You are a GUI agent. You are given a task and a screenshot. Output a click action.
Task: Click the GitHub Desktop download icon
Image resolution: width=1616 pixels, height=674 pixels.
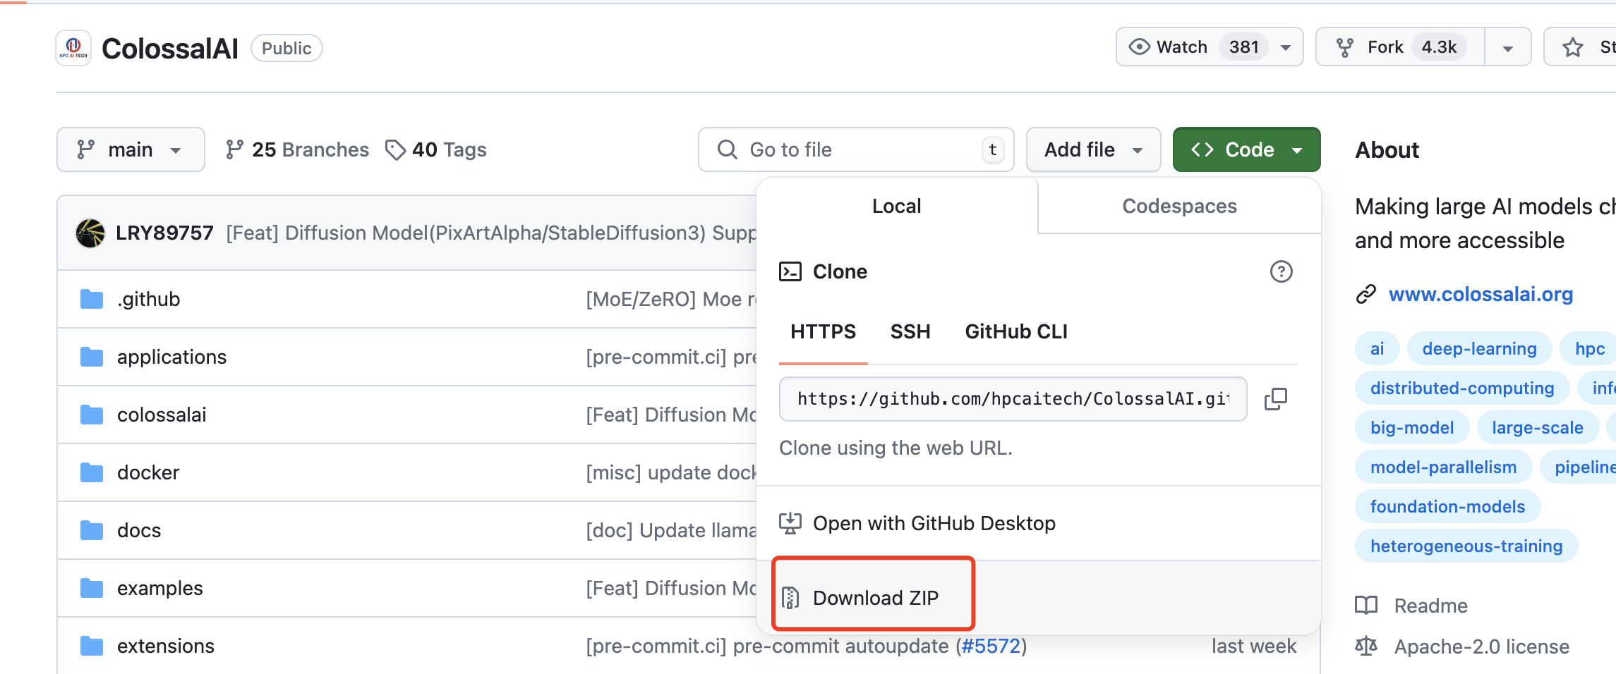point(790,523)
